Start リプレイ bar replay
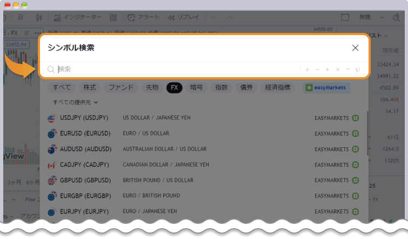The image size is (408, 239). pos(183,17)
